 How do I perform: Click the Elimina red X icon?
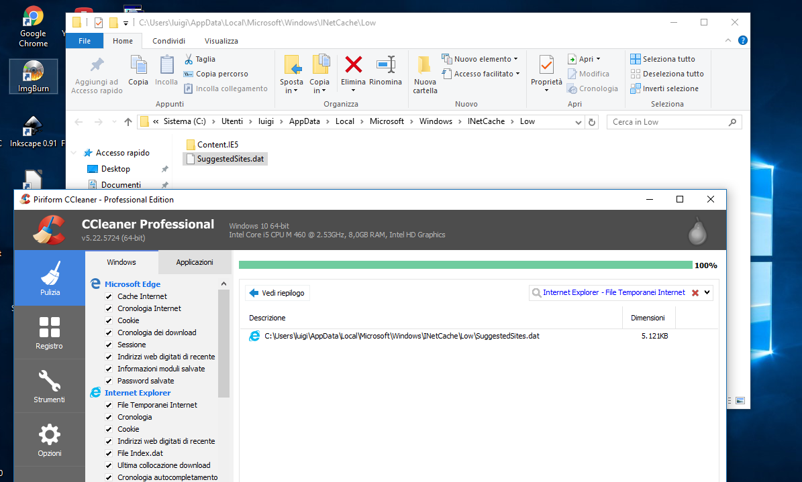pos(353,66)
